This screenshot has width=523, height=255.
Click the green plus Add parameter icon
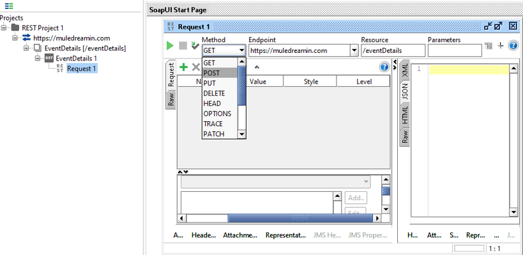pos(183,67)
